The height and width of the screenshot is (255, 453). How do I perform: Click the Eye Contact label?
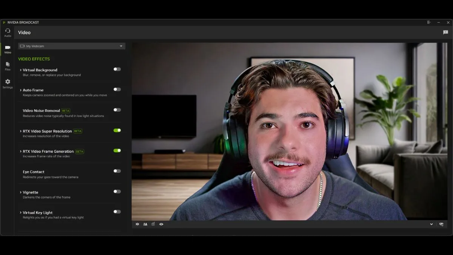tap(34, 172)
